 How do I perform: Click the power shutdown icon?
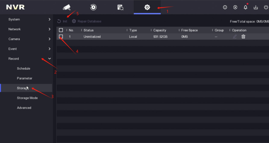coord(266,7)
